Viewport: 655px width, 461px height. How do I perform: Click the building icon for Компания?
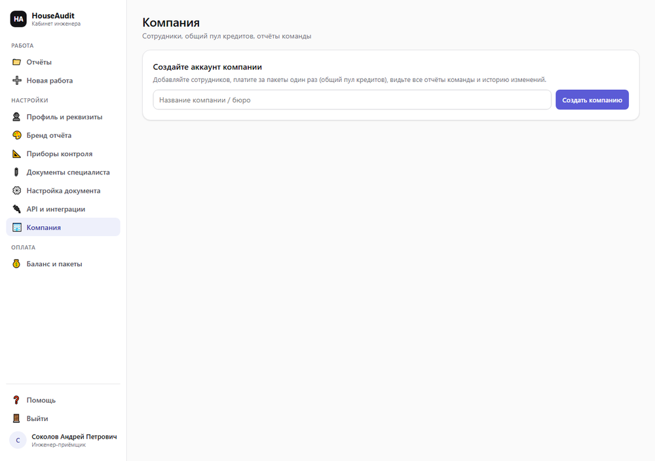click(17, 227)
